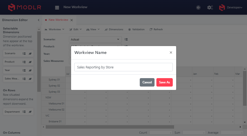247x136 pixels.
Task: Click leaf icon on Product dimension chip
Action: 30,62
